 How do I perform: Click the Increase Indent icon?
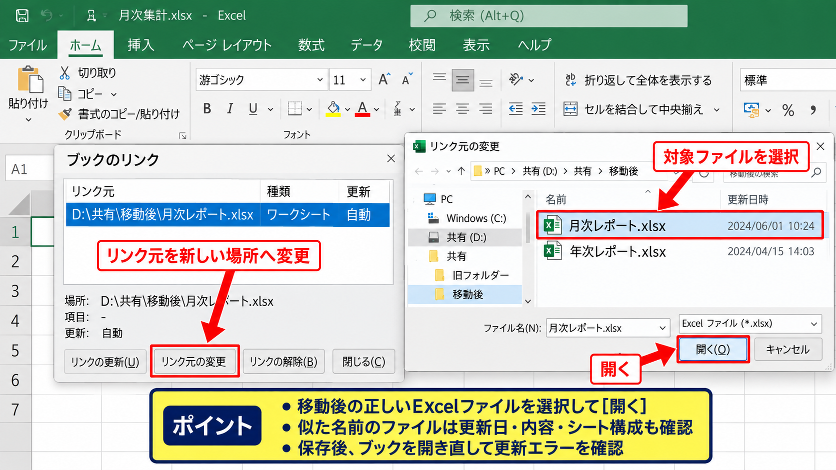point(538,108)
